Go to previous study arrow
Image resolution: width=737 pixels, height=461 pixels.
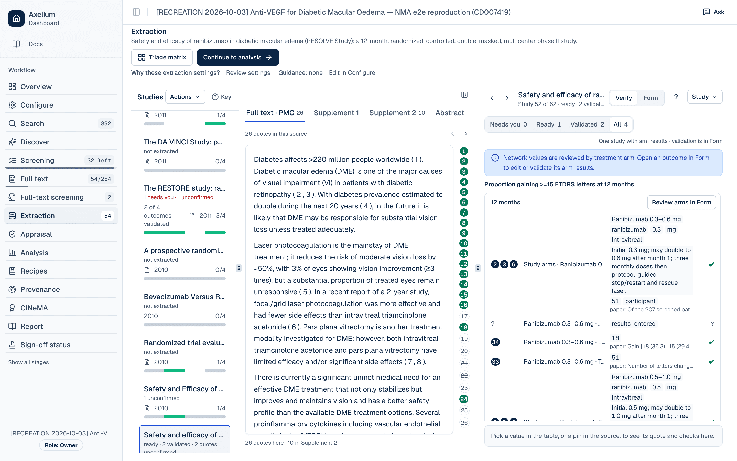tap(492, 98)
